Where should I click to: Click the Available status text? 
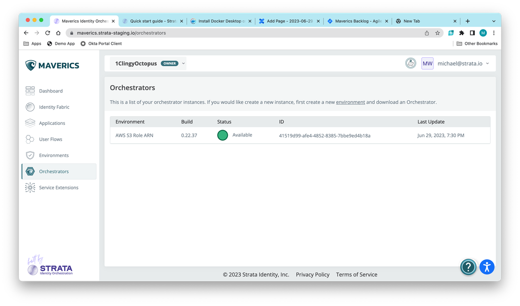(242, 135)
